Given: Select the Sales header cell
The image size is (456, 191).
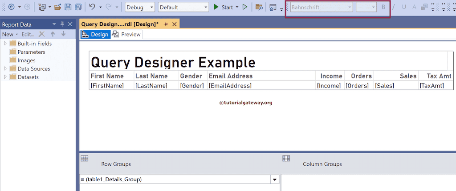Looking at the screenshot, I should coord(396,76).
